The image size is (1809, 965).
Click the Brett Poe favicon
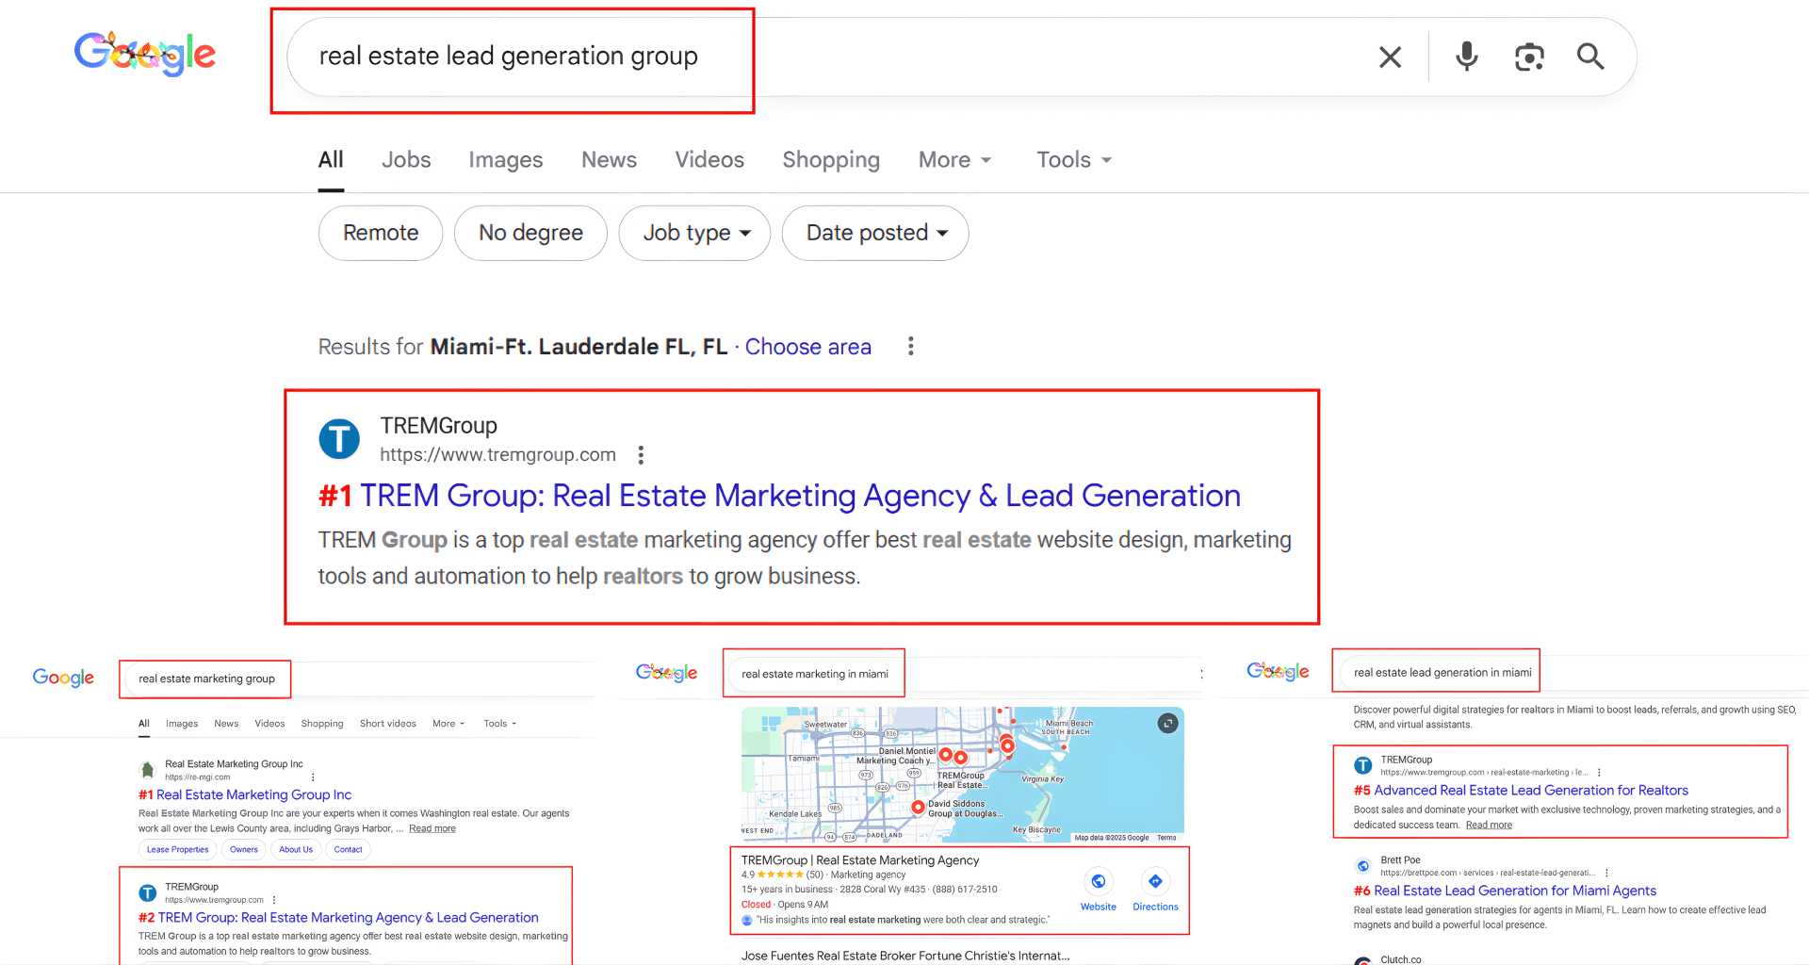pyautogui.click(x=1363, y=865)
